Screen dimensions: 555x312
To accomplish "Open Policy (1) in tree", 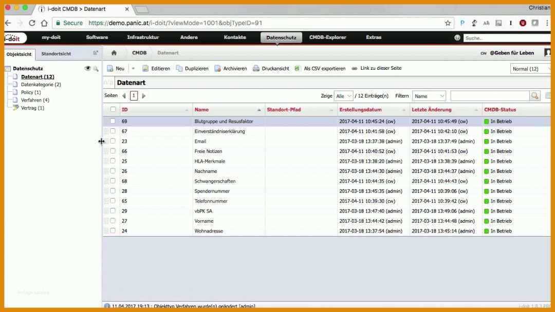I will (x=31, y=92).
